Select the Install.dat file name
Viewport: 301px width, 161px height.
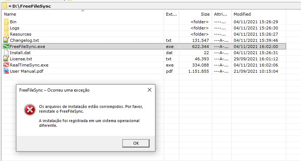click(20, 53)
